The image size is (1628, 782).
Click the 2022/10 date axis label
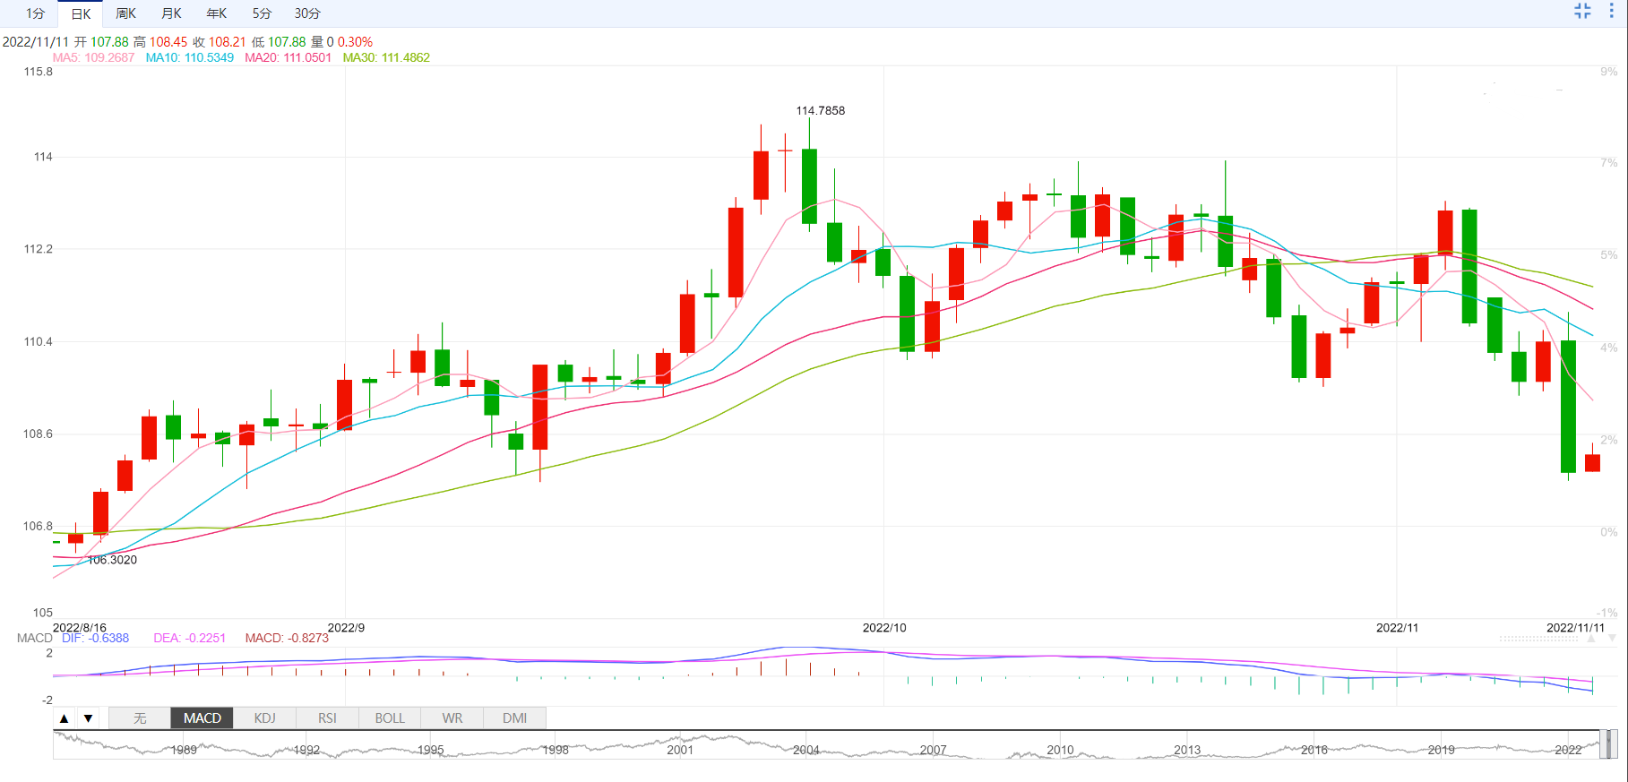tap(884, 628)
